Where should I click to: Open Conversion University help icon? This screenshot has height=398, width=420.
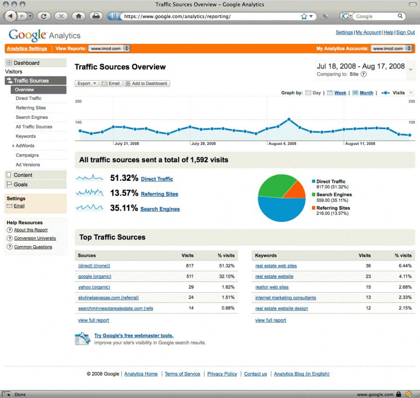coord(10,238)
